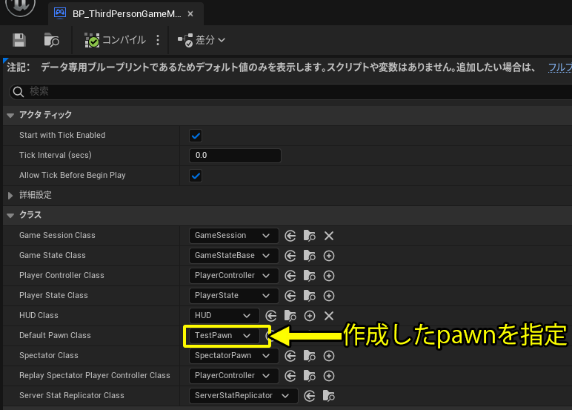This screenshot has height=410, width=572.
Task: Use selected asset for Game Session Class
Action: 290,236
